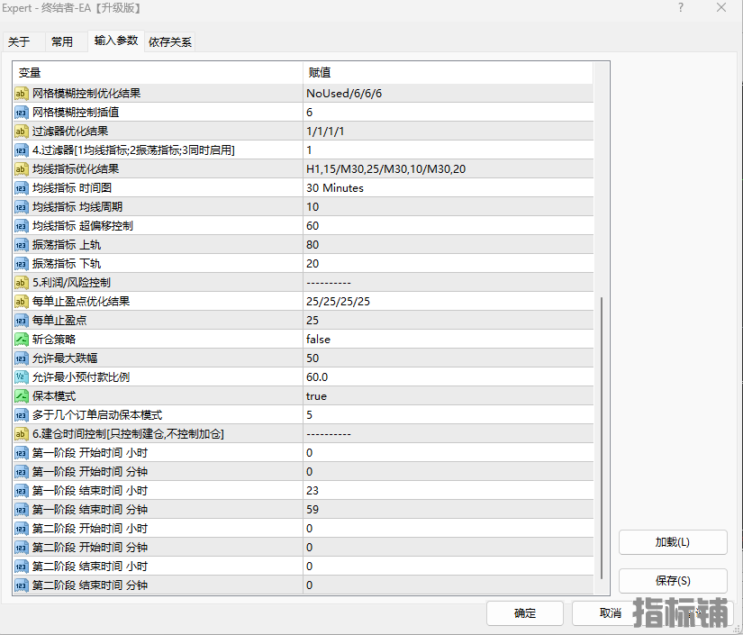Click the integer icon beside 第二阶段 结束时间 分钟
Image resolution: width=743 pixels, height=635 pixels.
click(x=22, y=585)
